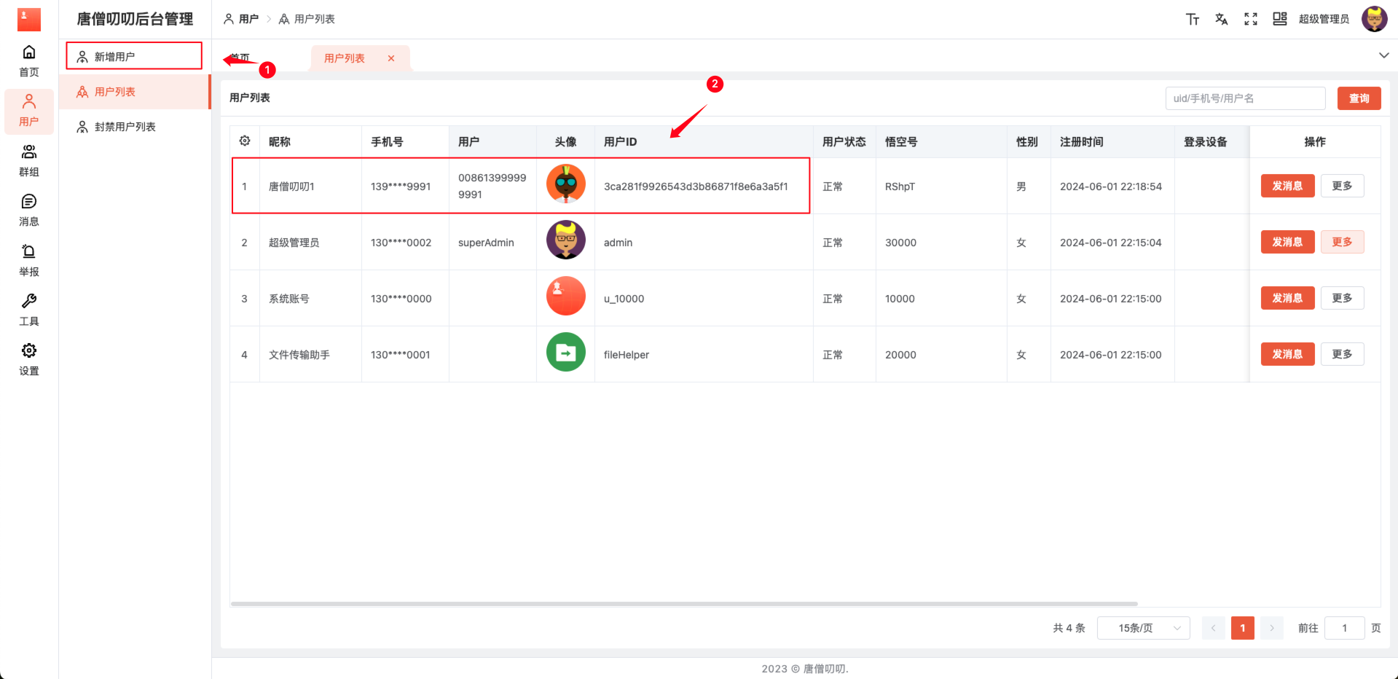This screenshot has width=1398, height=679.
Task: Click the table column settings gear
Action: tap(245, 141)
